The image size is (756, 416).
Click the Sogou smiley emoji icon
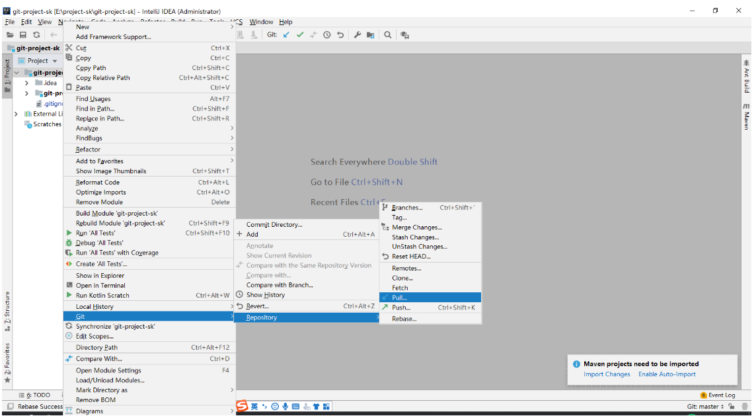(x=275, y=406)
